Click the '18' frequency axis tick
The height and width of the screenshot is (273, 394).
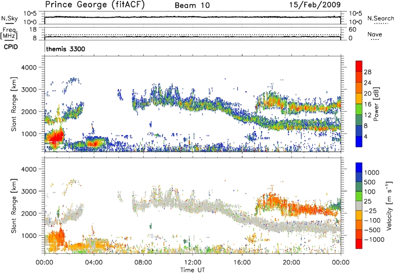coord(33,30)
